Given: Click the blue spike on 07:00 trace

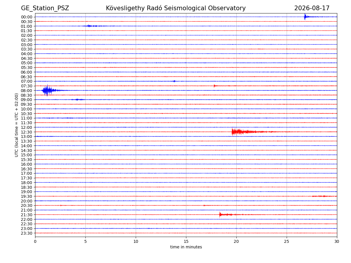Looking at the screenshot, I should [174, 81].
